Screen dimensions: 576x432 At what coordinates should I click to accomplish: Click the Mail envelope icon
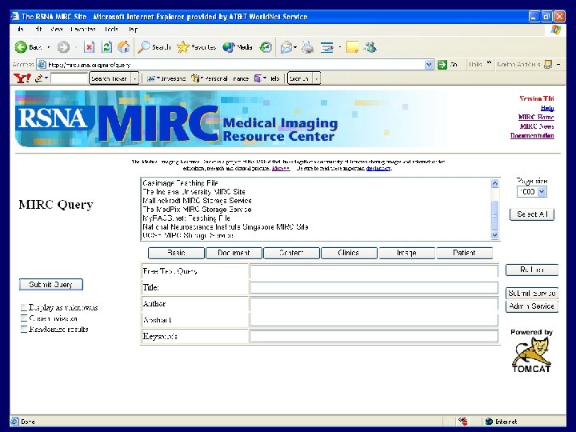(x=286, y=47)
